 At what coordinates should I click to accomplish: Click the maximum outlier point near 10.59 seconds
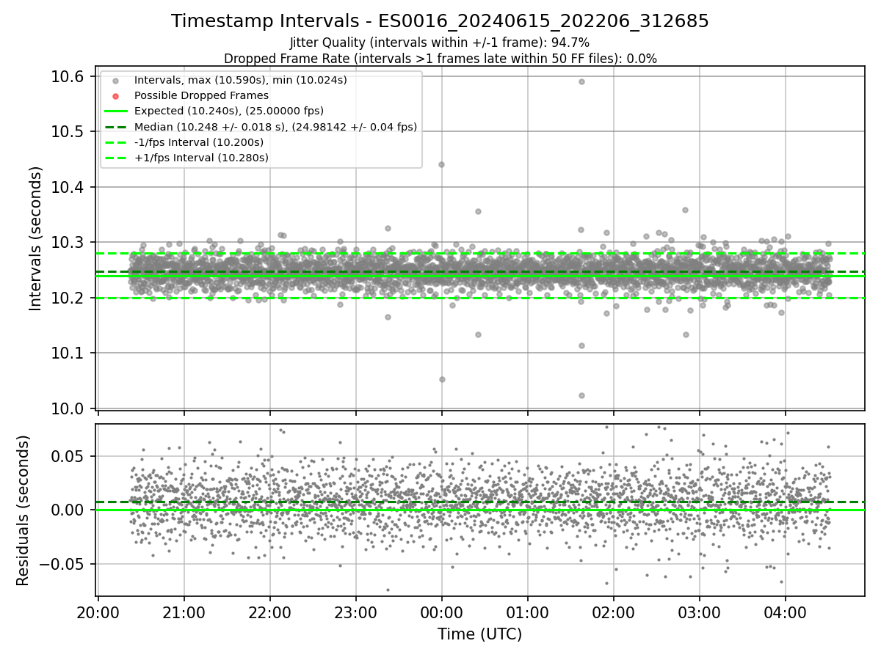click(581, 81)
